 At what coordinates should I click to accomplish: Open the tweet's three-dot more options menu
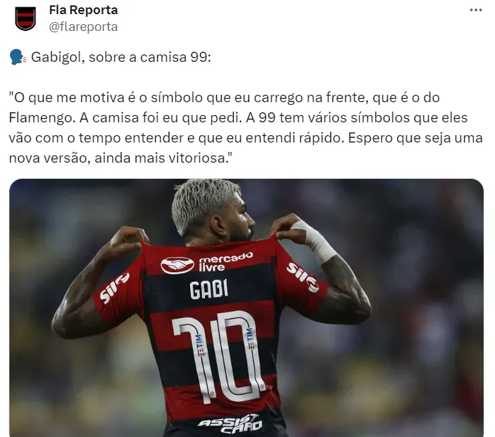click(x=476, y=10)
